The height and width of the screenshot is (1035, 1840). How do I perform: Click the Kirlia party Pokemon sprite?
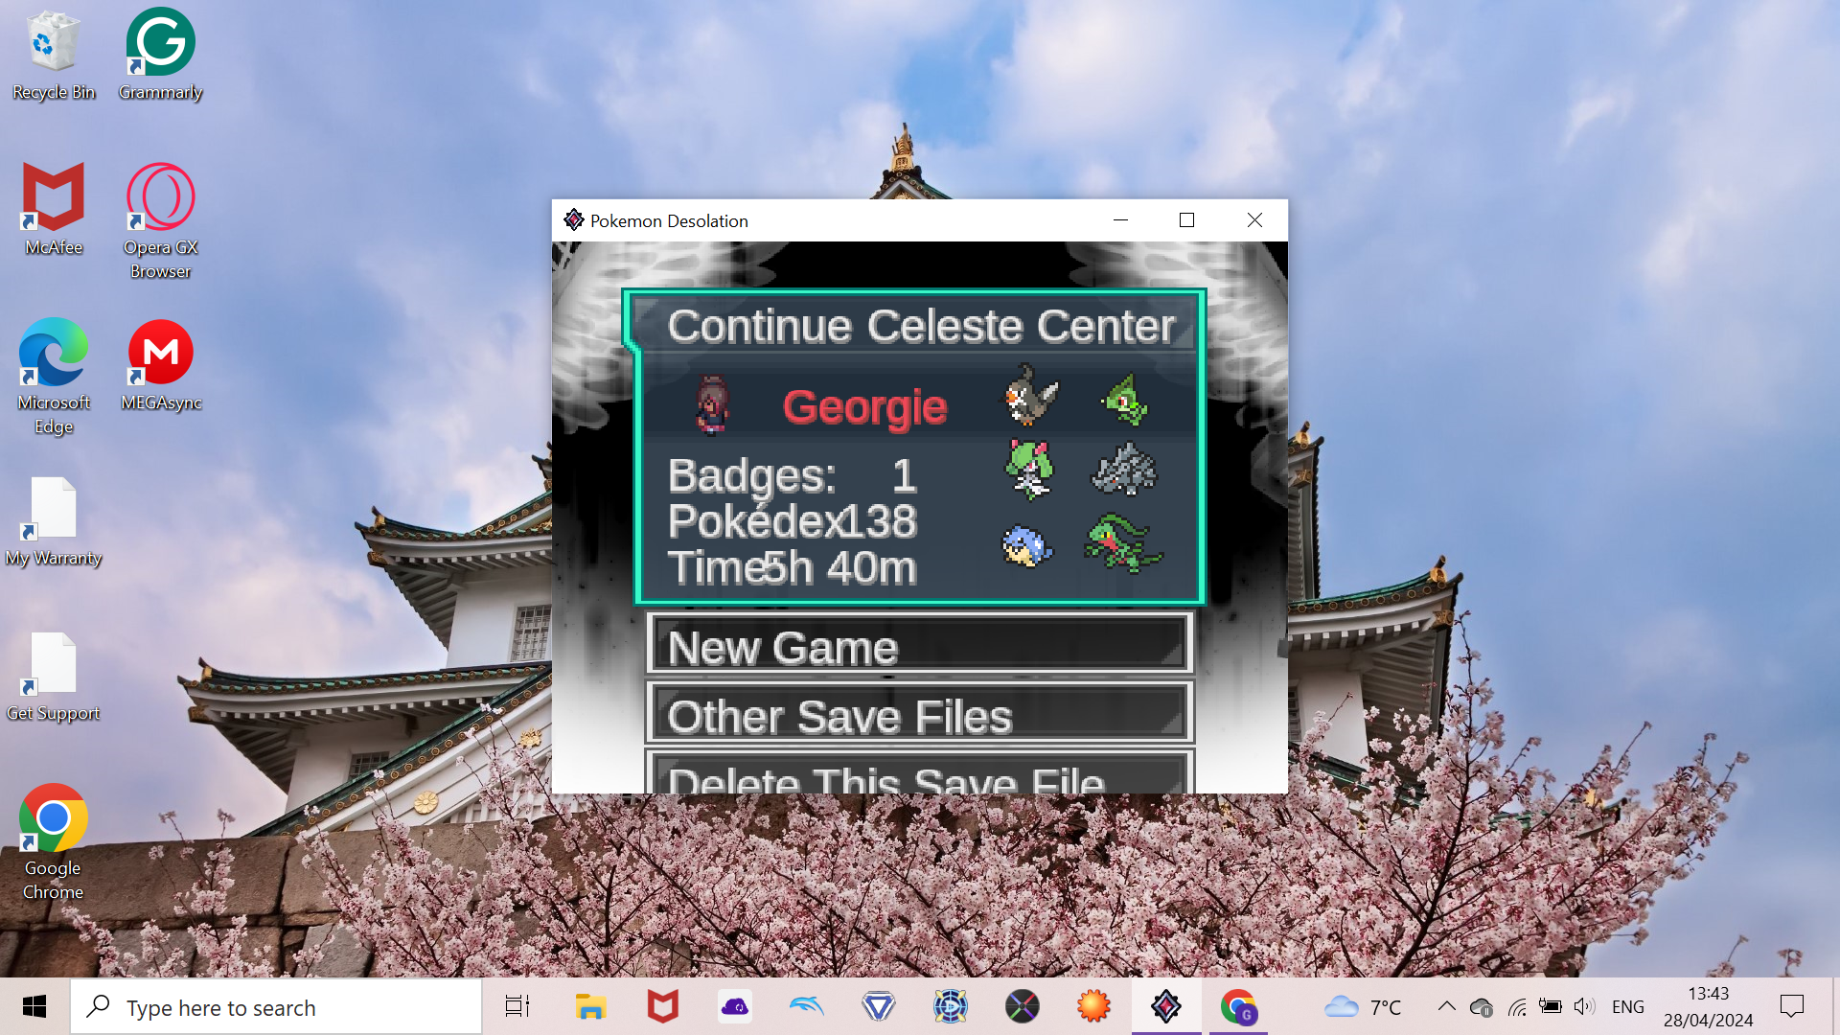1029,470
